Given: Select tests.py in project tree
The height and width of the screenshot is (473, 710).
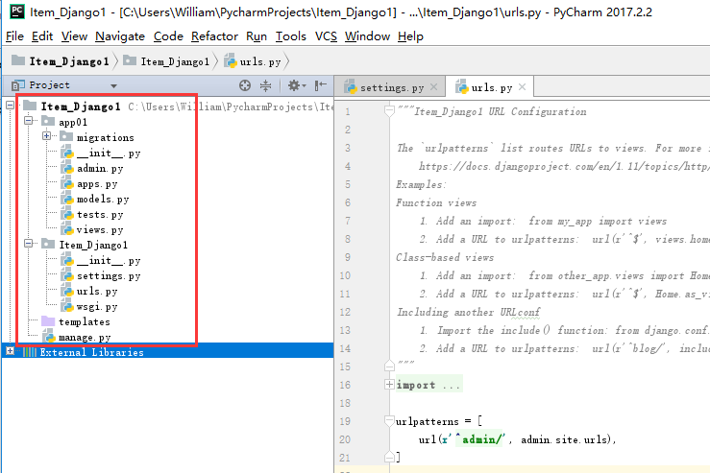Looking at the screenshot, I should click(x=100, y=214).
